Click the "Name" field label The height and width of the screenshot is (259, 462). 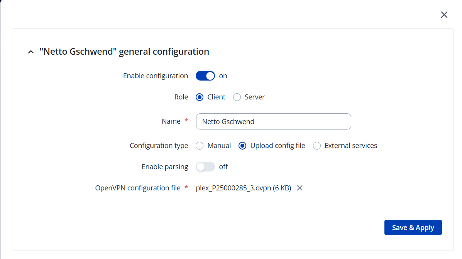(171, 121)
